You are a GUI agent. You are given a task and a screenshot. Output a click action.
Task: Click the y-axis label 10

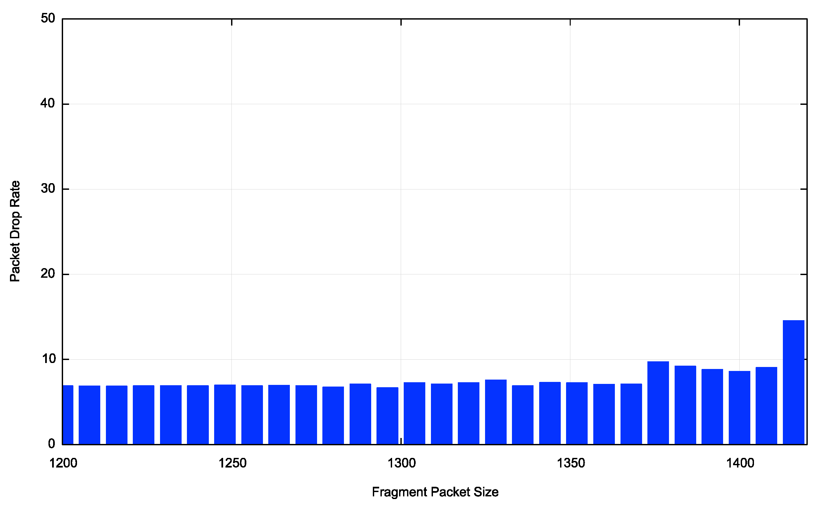click(49, 359)
